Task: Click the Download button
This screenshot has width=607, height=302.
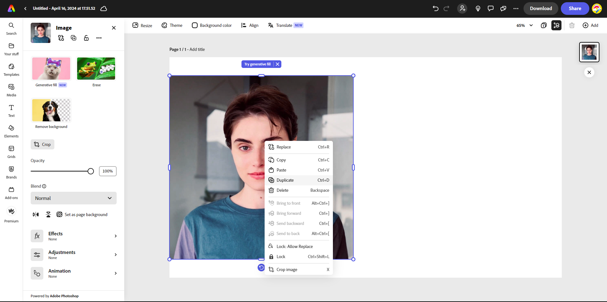Action: click(x=541, y=9)
